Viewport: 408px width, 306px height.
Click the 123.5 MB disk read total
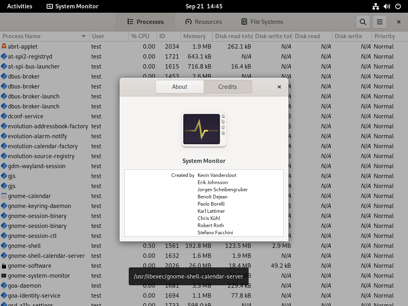coord(238,245)
